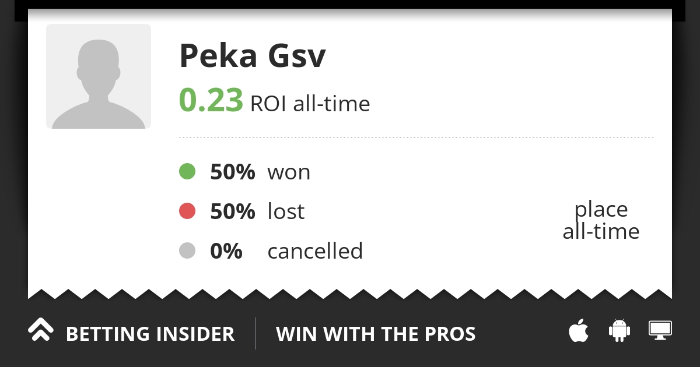Click the word lost

point(286,211)
